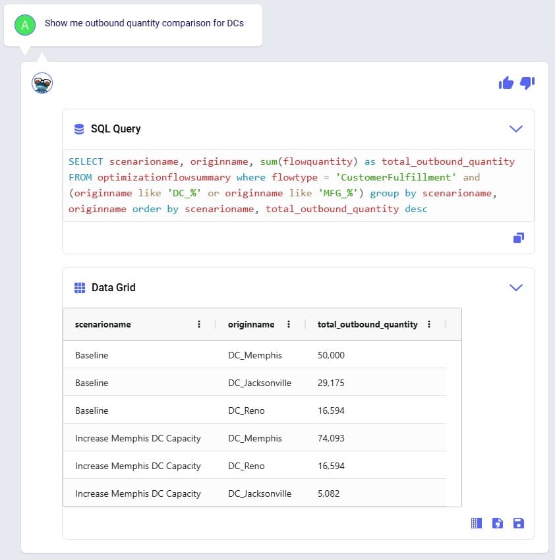555x560 pixels.
Task: Click the thumbs down feedback icon
Action: [x=527, y=83]
